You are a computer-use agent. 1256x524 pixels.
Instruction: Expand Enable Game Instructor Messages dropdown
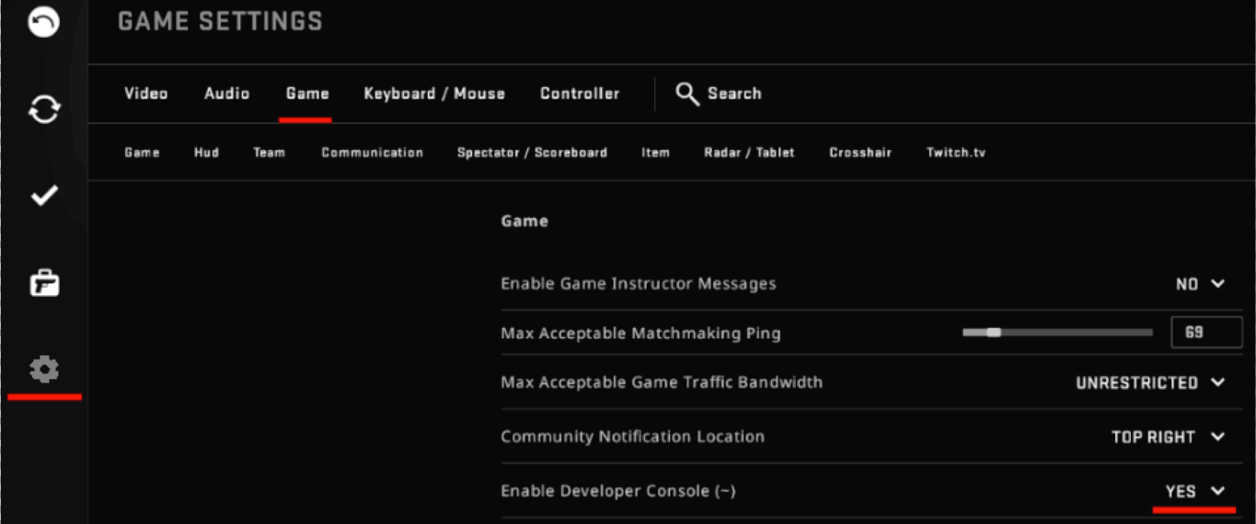pos(1201,284)
